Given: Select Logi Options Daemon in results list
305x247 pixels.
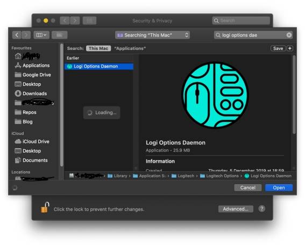Looking at the screenshot, I should click(99, 67).
